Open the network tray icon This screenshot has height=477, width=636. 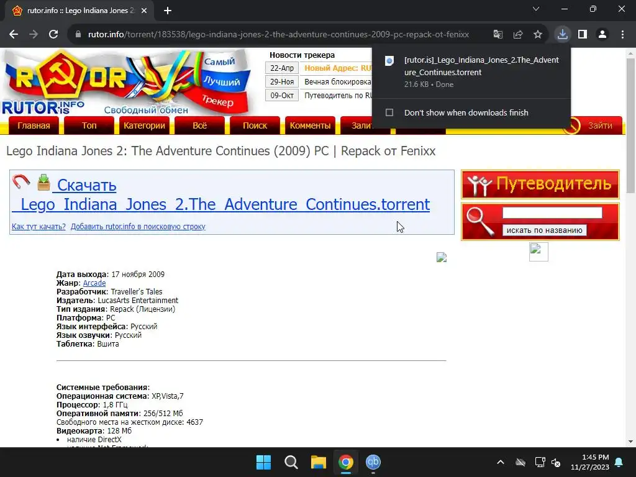[540, 462]
